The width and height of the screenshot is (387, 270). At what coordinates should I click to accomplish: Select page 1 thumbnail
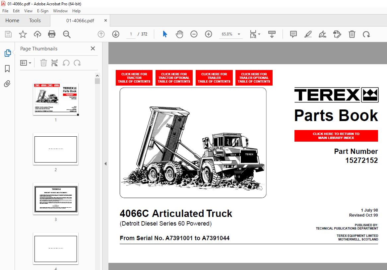point(56,99)
